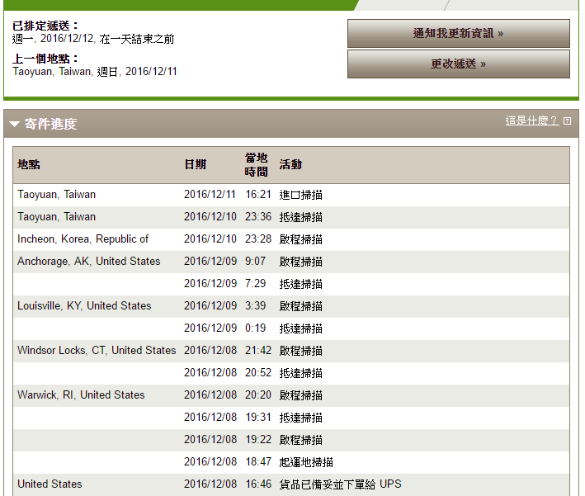
Task: Select the 當地時間 column header
Action: click(256, 164)
